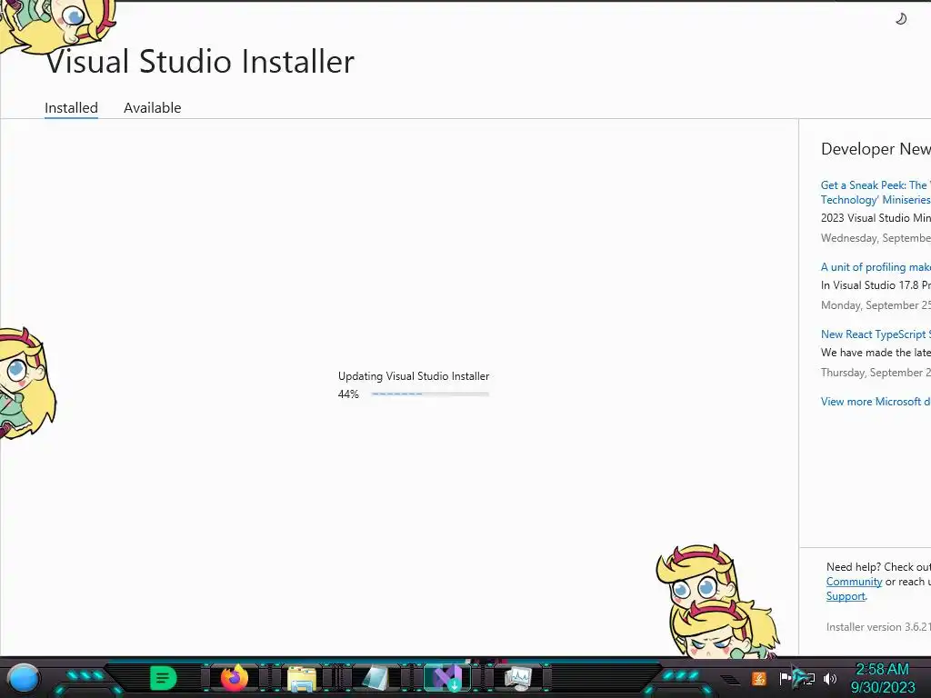Open the notepad-style taskbar icon

375,678
